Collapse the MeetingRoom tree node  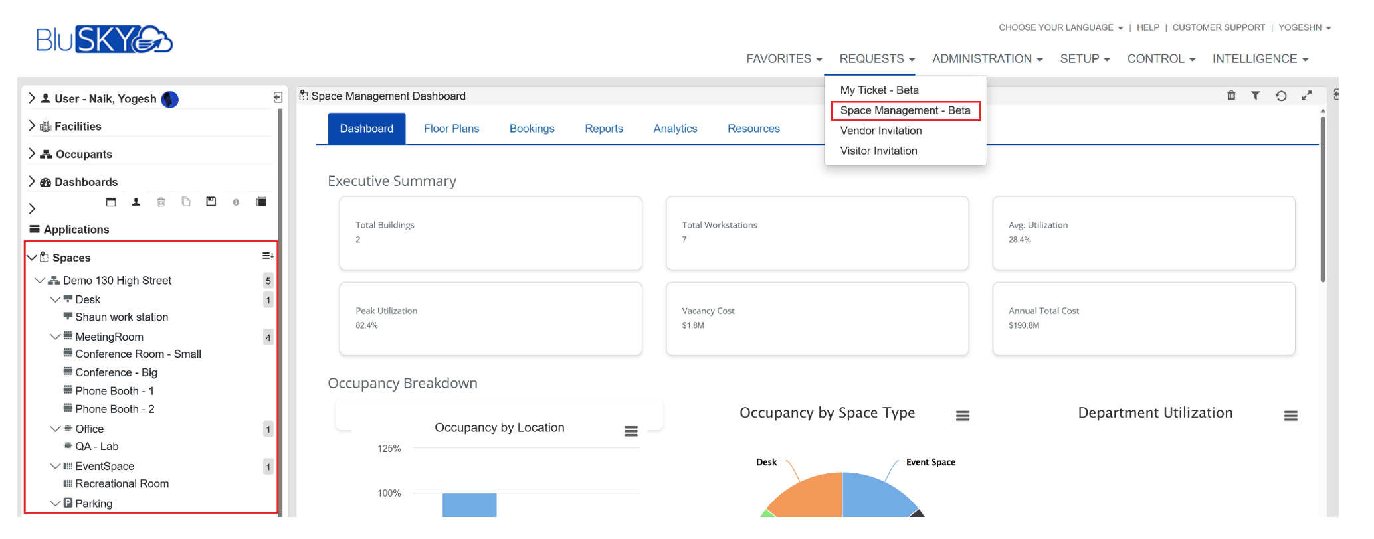pos(55,337)
